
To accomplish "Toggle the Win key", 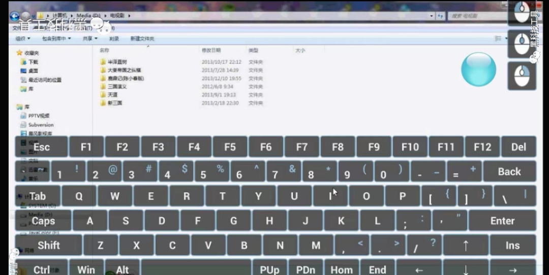I will pyautogui.click(x=86, y=269).
